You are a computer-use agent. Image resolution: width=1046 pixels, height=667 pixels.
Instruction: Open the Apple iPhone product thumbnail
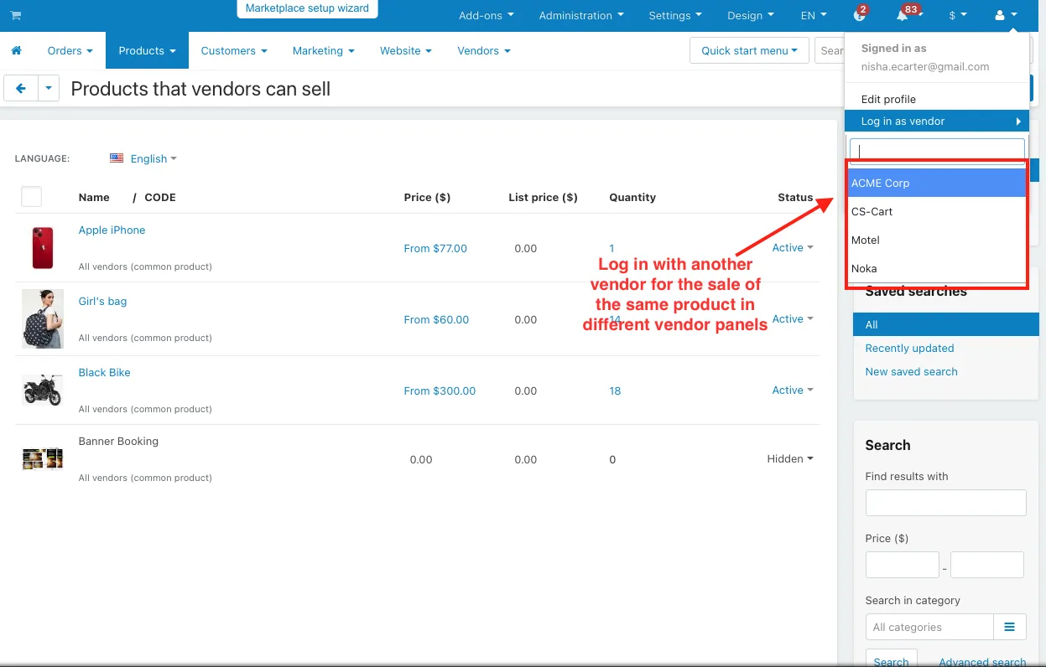pyautogui.click(x=43, y=248)
